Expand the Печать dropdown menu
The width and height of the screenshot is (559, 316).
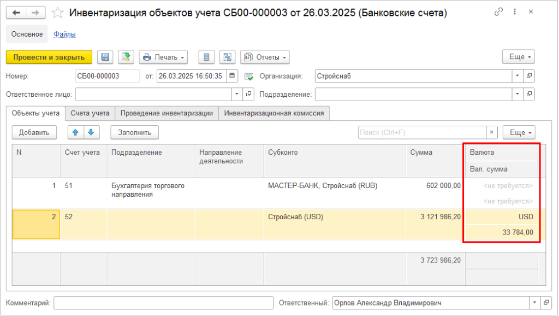click(x=163, y=57)
